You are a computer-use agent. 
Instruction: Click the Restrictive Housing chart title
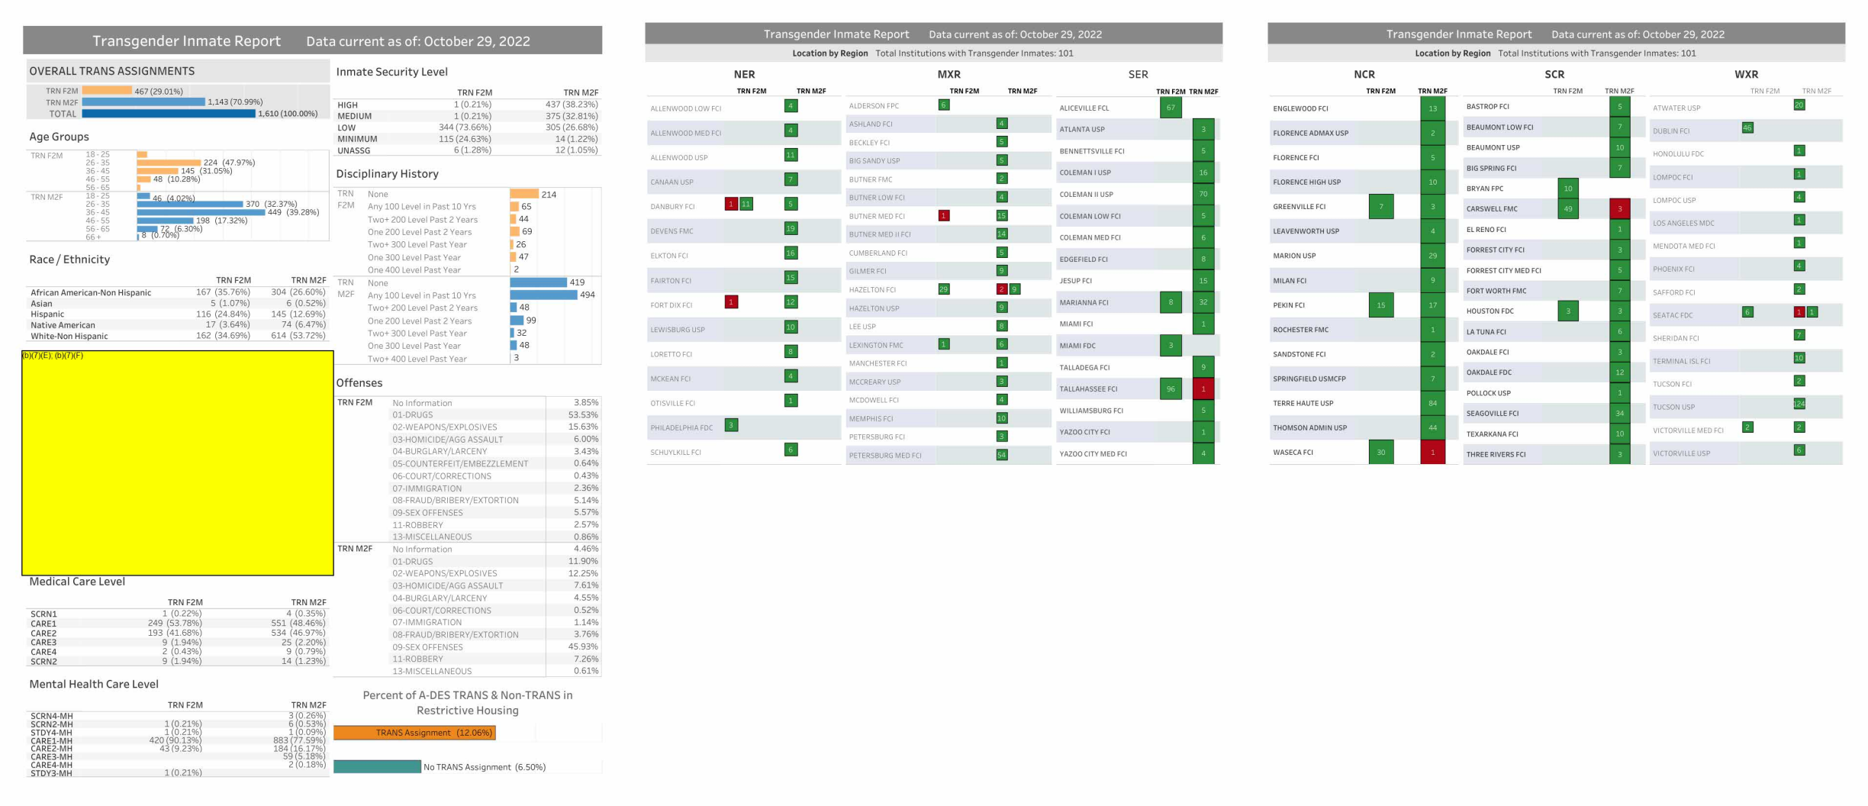click(x=467, y=703)
